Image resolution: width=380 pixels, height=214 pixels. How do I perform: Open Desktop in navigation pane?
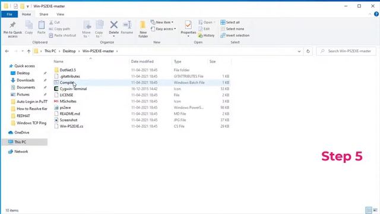coord(23,73)
